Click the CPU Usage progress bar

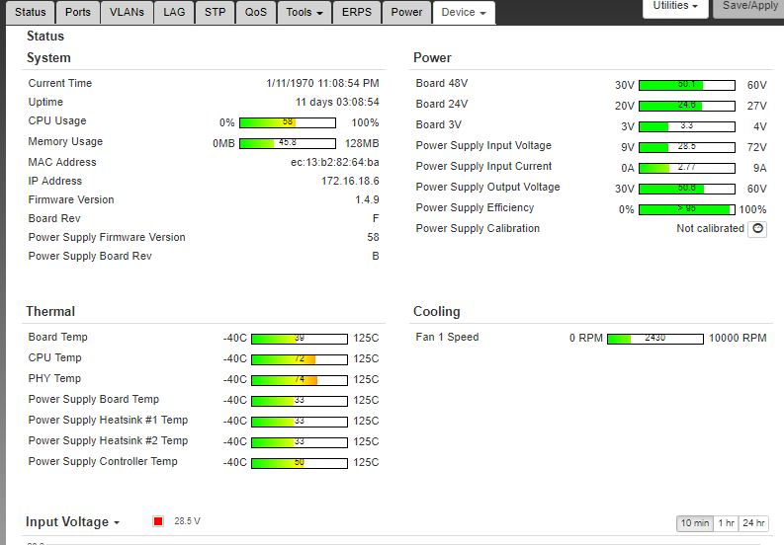[287, 122]
